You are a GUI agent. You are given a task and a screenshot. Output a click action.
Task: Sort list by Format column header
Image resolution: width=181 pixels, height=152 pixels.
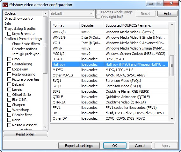tap(65, 25)
